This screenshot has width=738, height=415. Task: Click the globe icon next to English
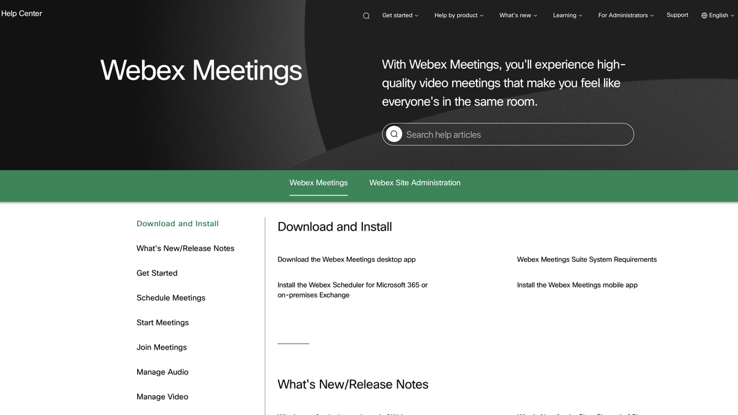coord(703,15)
